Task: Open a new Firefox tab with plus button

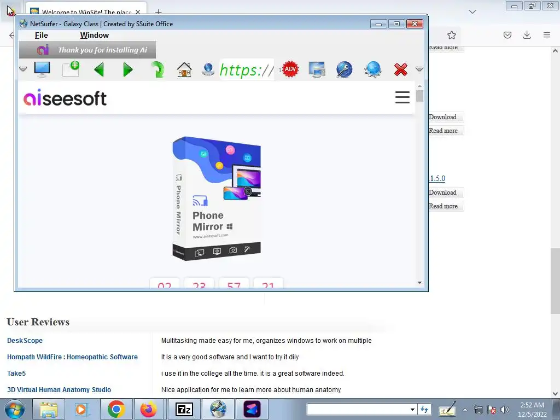Action: click(x=159, y=12)
